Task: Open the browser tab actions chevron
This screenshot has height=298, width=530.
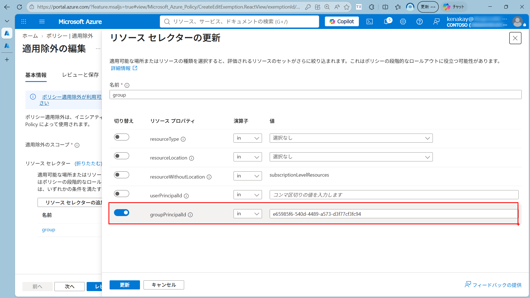Action: (x=7, y=21)
